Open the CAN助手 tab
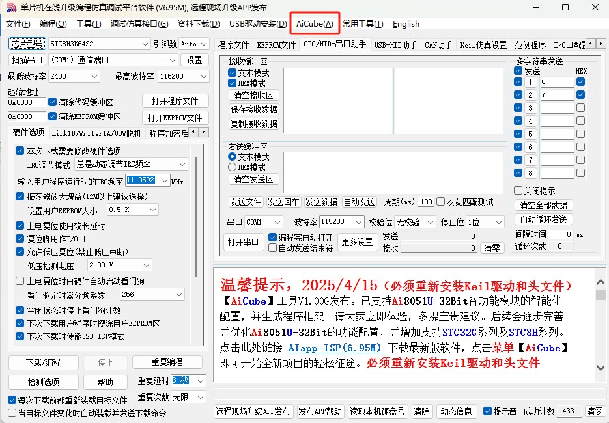The width and height of the screenshot is (609, 423). point(438,45)
